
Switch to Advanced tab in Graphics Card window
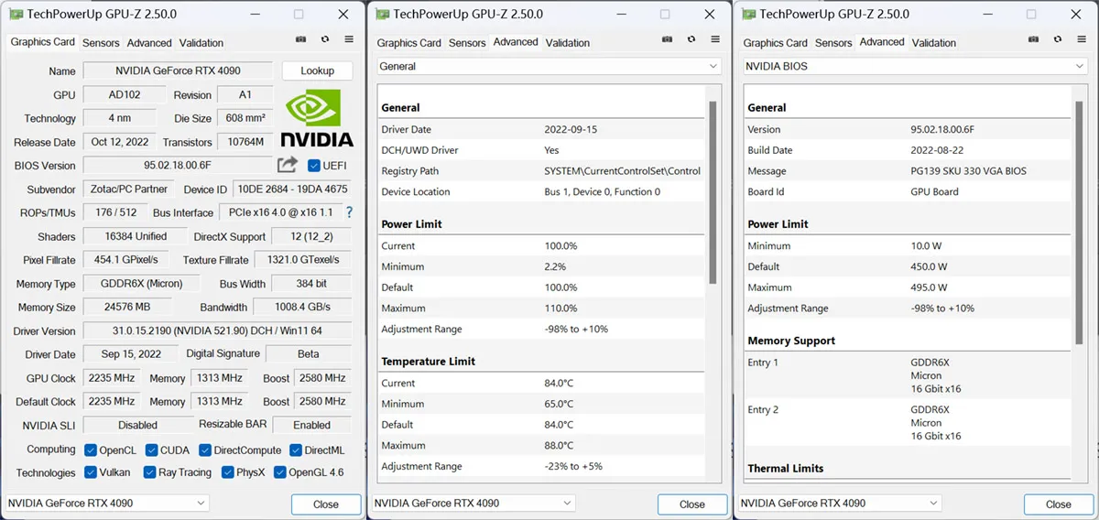tap(149, 43)
